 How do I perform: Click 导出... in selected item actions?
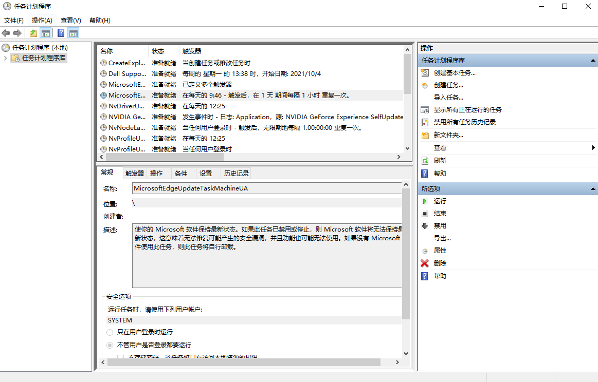442,238
